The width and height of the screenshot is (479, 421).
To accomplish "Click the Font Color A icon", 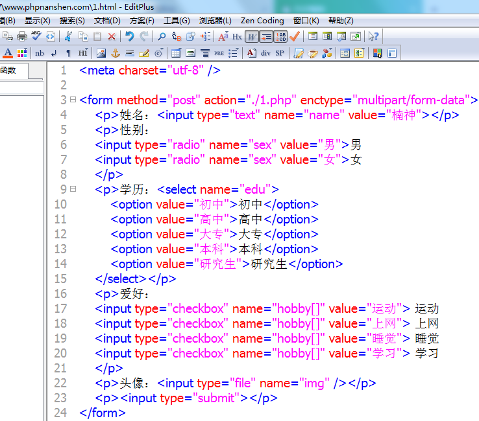I will coord(8,53).
